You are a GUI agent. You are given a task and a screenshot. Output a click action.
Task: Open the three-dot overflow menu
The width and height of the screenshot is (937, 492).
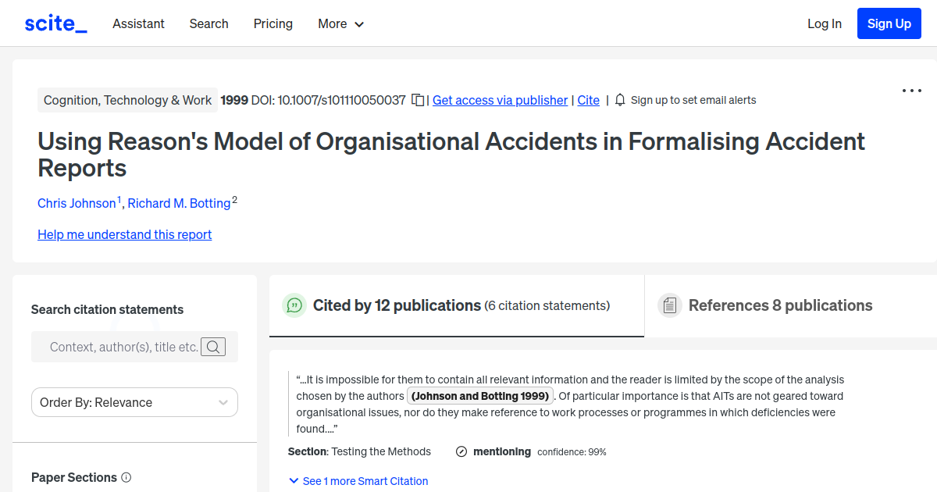(x=911, y=91)
